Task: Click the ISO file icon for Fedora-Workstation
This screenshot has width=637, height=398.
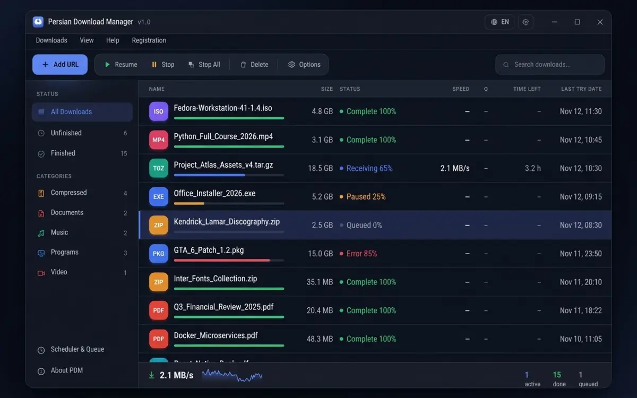Action: (159, 111)
